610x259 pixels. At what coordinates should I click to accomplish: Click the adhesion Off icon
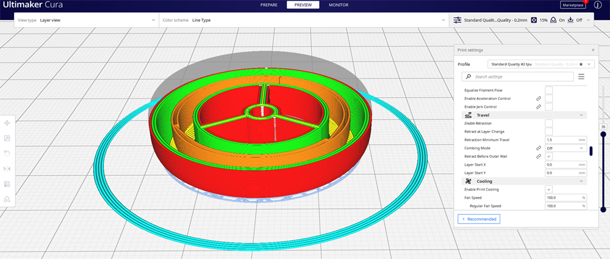(571, 20)
